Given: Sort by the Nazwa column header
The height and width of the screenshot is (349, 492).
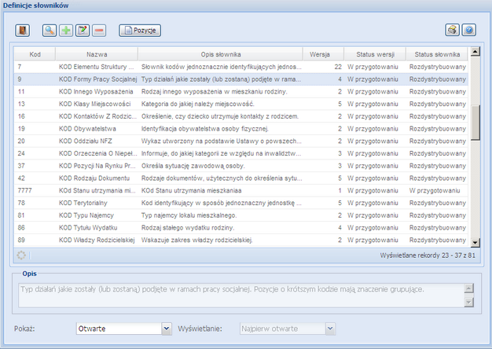Looking at the screenshot, I should point(97,54).
